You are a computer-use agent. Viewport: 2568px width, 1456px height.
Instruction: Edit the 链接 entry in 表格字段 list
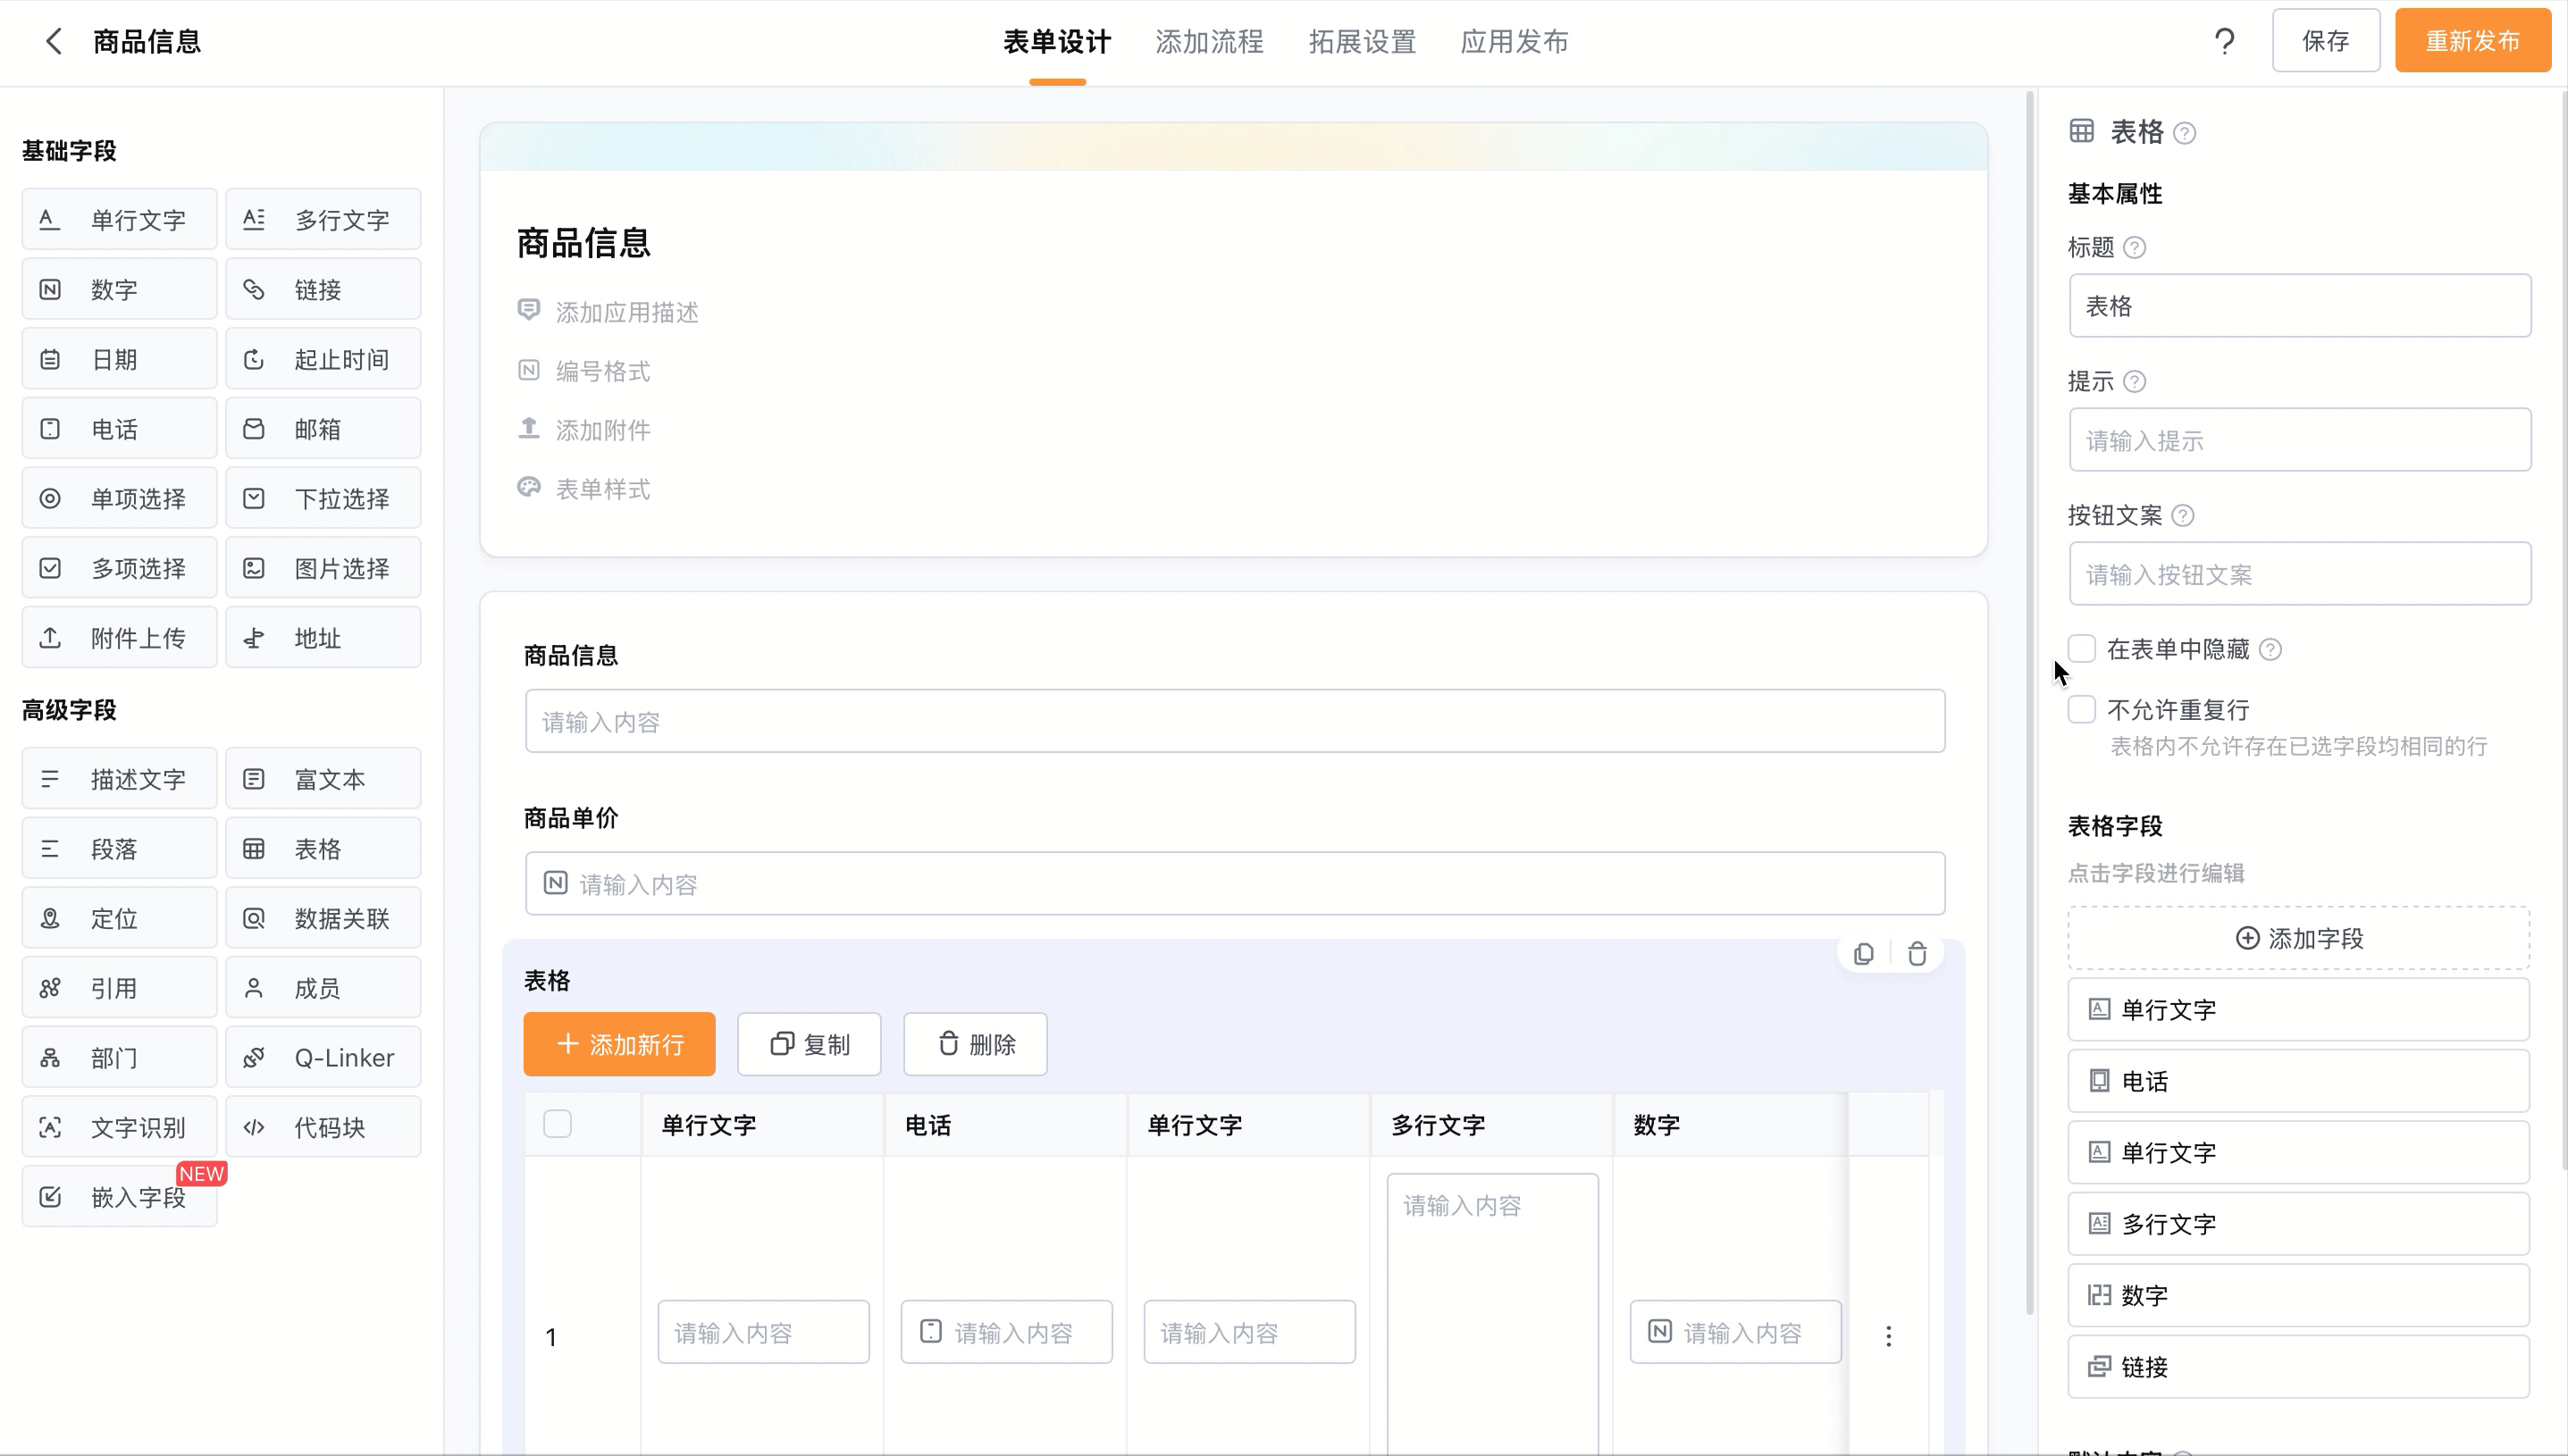(x=2299, y=1367)
